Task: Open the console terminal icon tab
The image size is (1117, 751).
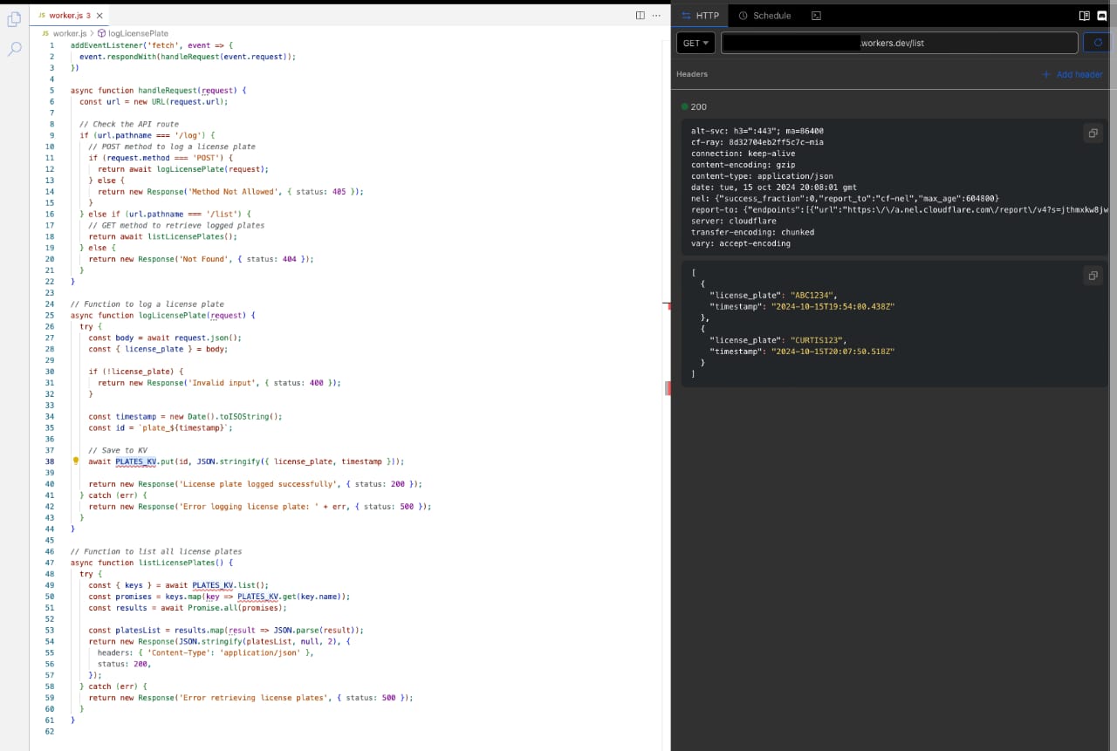Action: pos(816,16)
